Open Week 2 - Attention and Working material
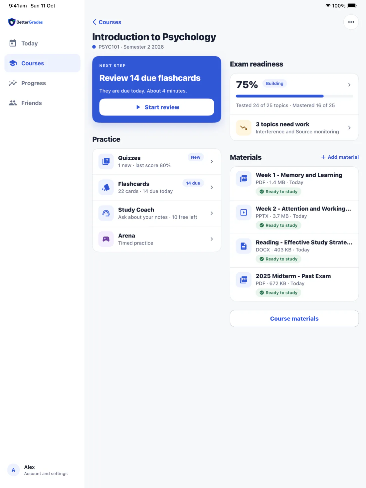 coord(294,217)
